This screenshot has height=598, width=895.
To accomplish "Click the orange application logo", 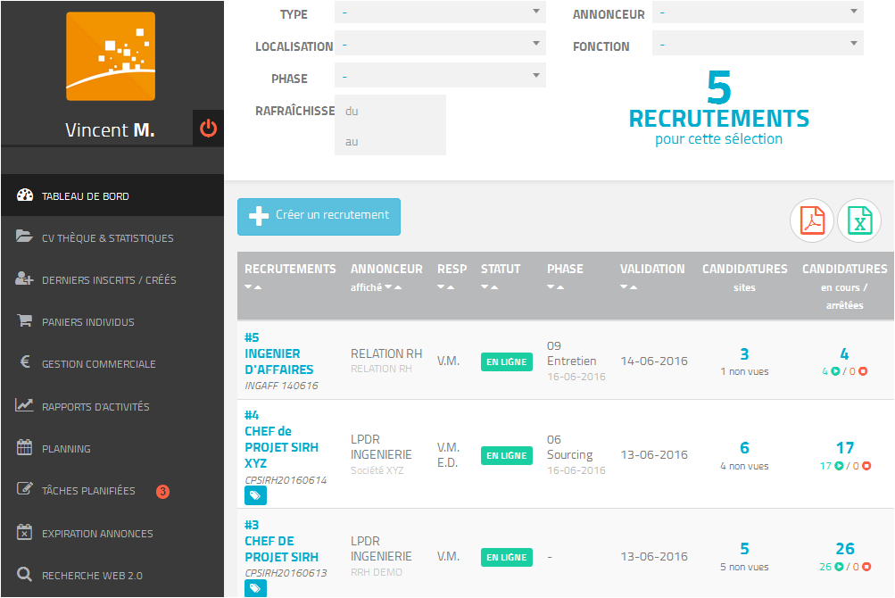I will pos(111,56).
